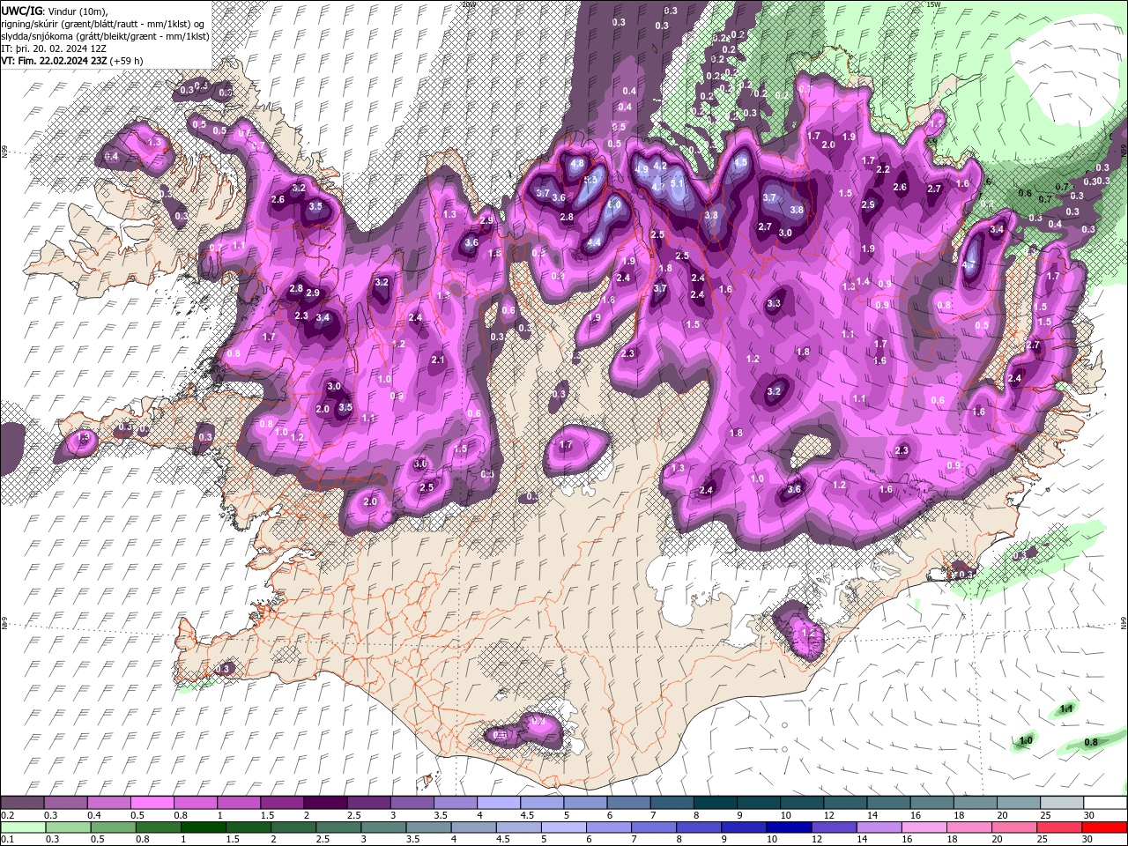This screenshot has height=846, width=1128.
Task: Click the dark teal 9–10 snow scale swatch
Action: (x=759, y=803)
